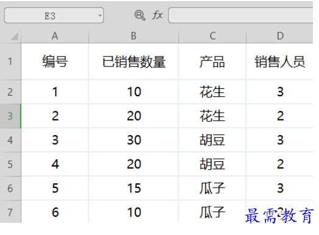Click the cell labeled 已销售数量
The height and width of the screenshot is (235, 319).
click(134, 61)
